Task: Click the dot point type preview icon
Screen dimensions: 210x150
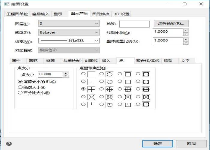Action: tap(91, 82)
